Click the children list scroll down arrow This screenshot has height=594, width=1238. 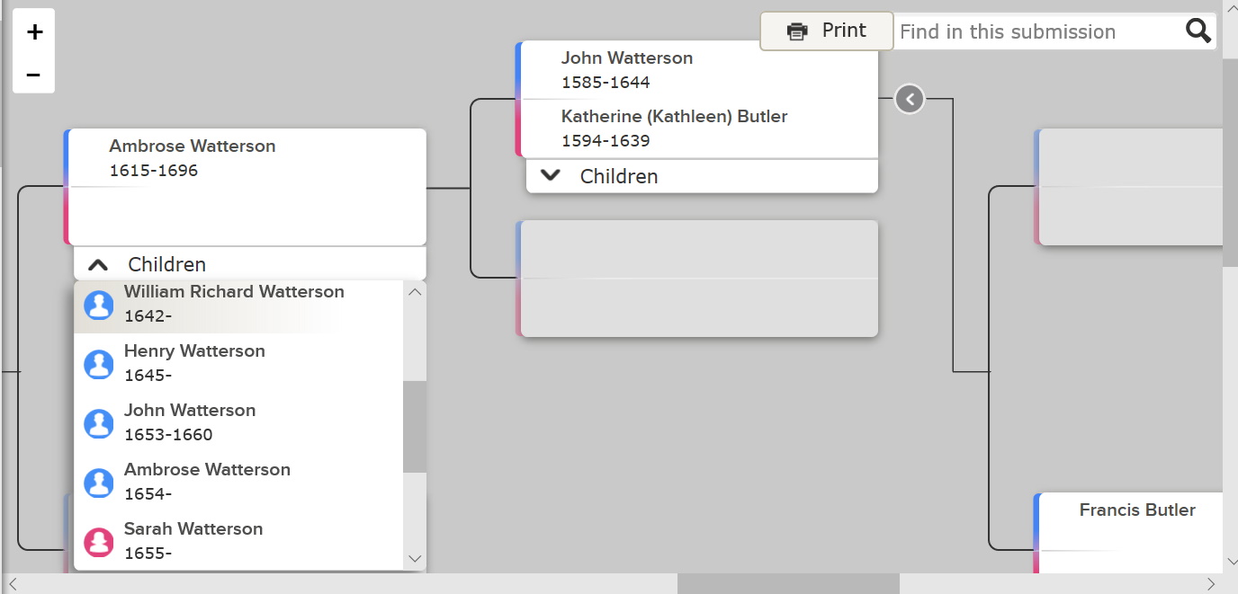(415, 558)
